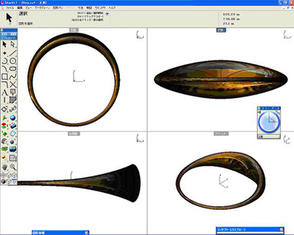The width and height of the screenshot is (294, 235).
Task: Select the Line tool in the palette
Action: [13, 53]
